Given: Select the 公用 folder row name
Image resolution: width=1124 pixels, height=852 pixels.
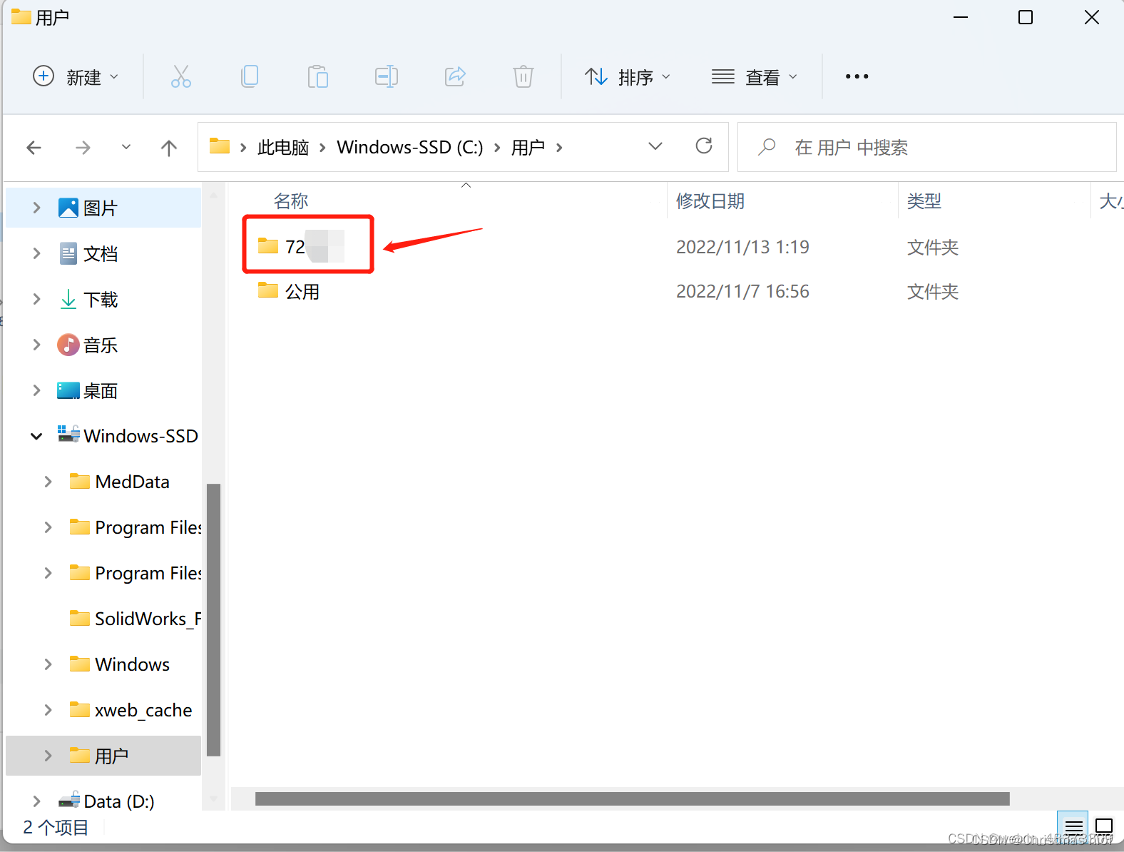Looking at the screenshot, I should [x=302, y=292].
